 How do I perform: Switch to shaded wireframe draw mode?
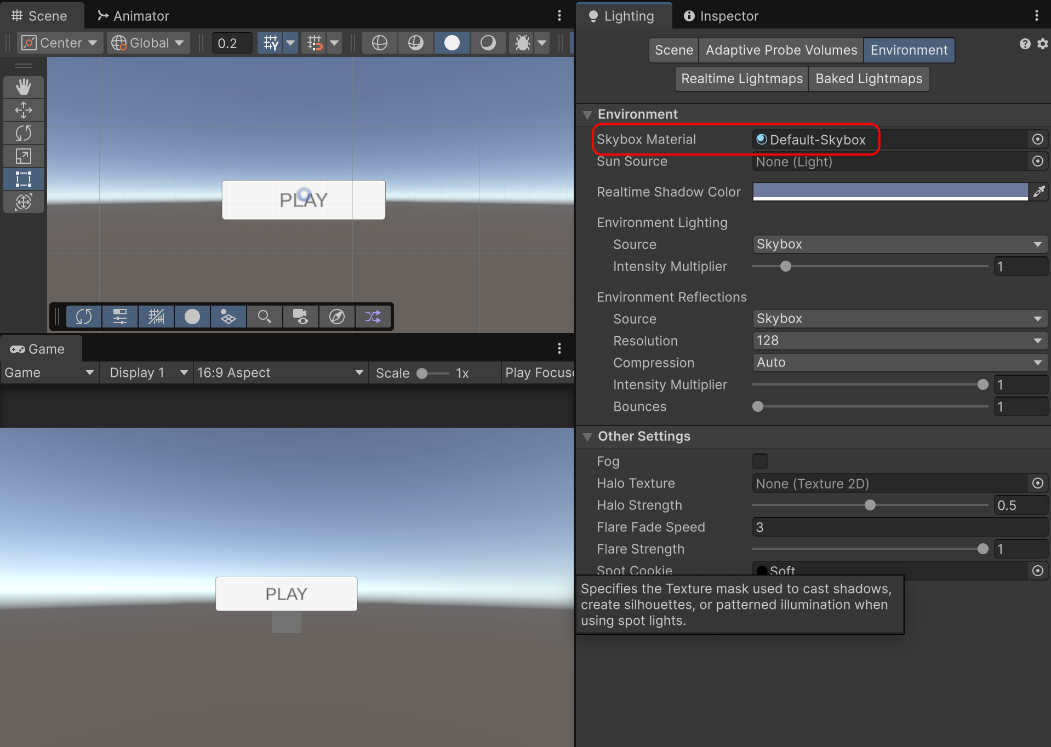416,43
